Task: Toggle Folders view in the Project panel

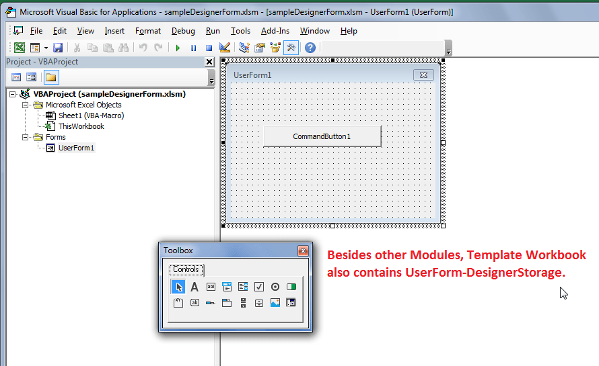Action: point(50,77)
